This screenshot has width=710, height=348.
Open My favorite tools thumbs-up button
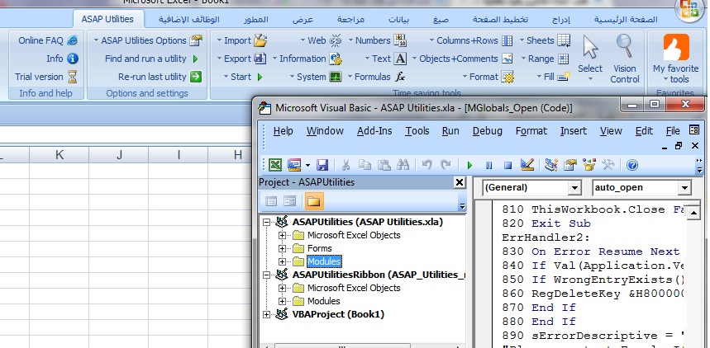click(x=675, y=59)
